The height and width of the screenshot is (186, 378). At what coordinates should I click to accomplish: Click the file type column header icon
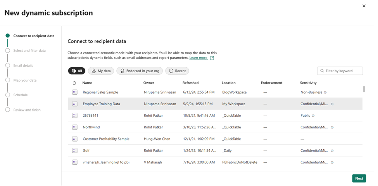point(74,83)
